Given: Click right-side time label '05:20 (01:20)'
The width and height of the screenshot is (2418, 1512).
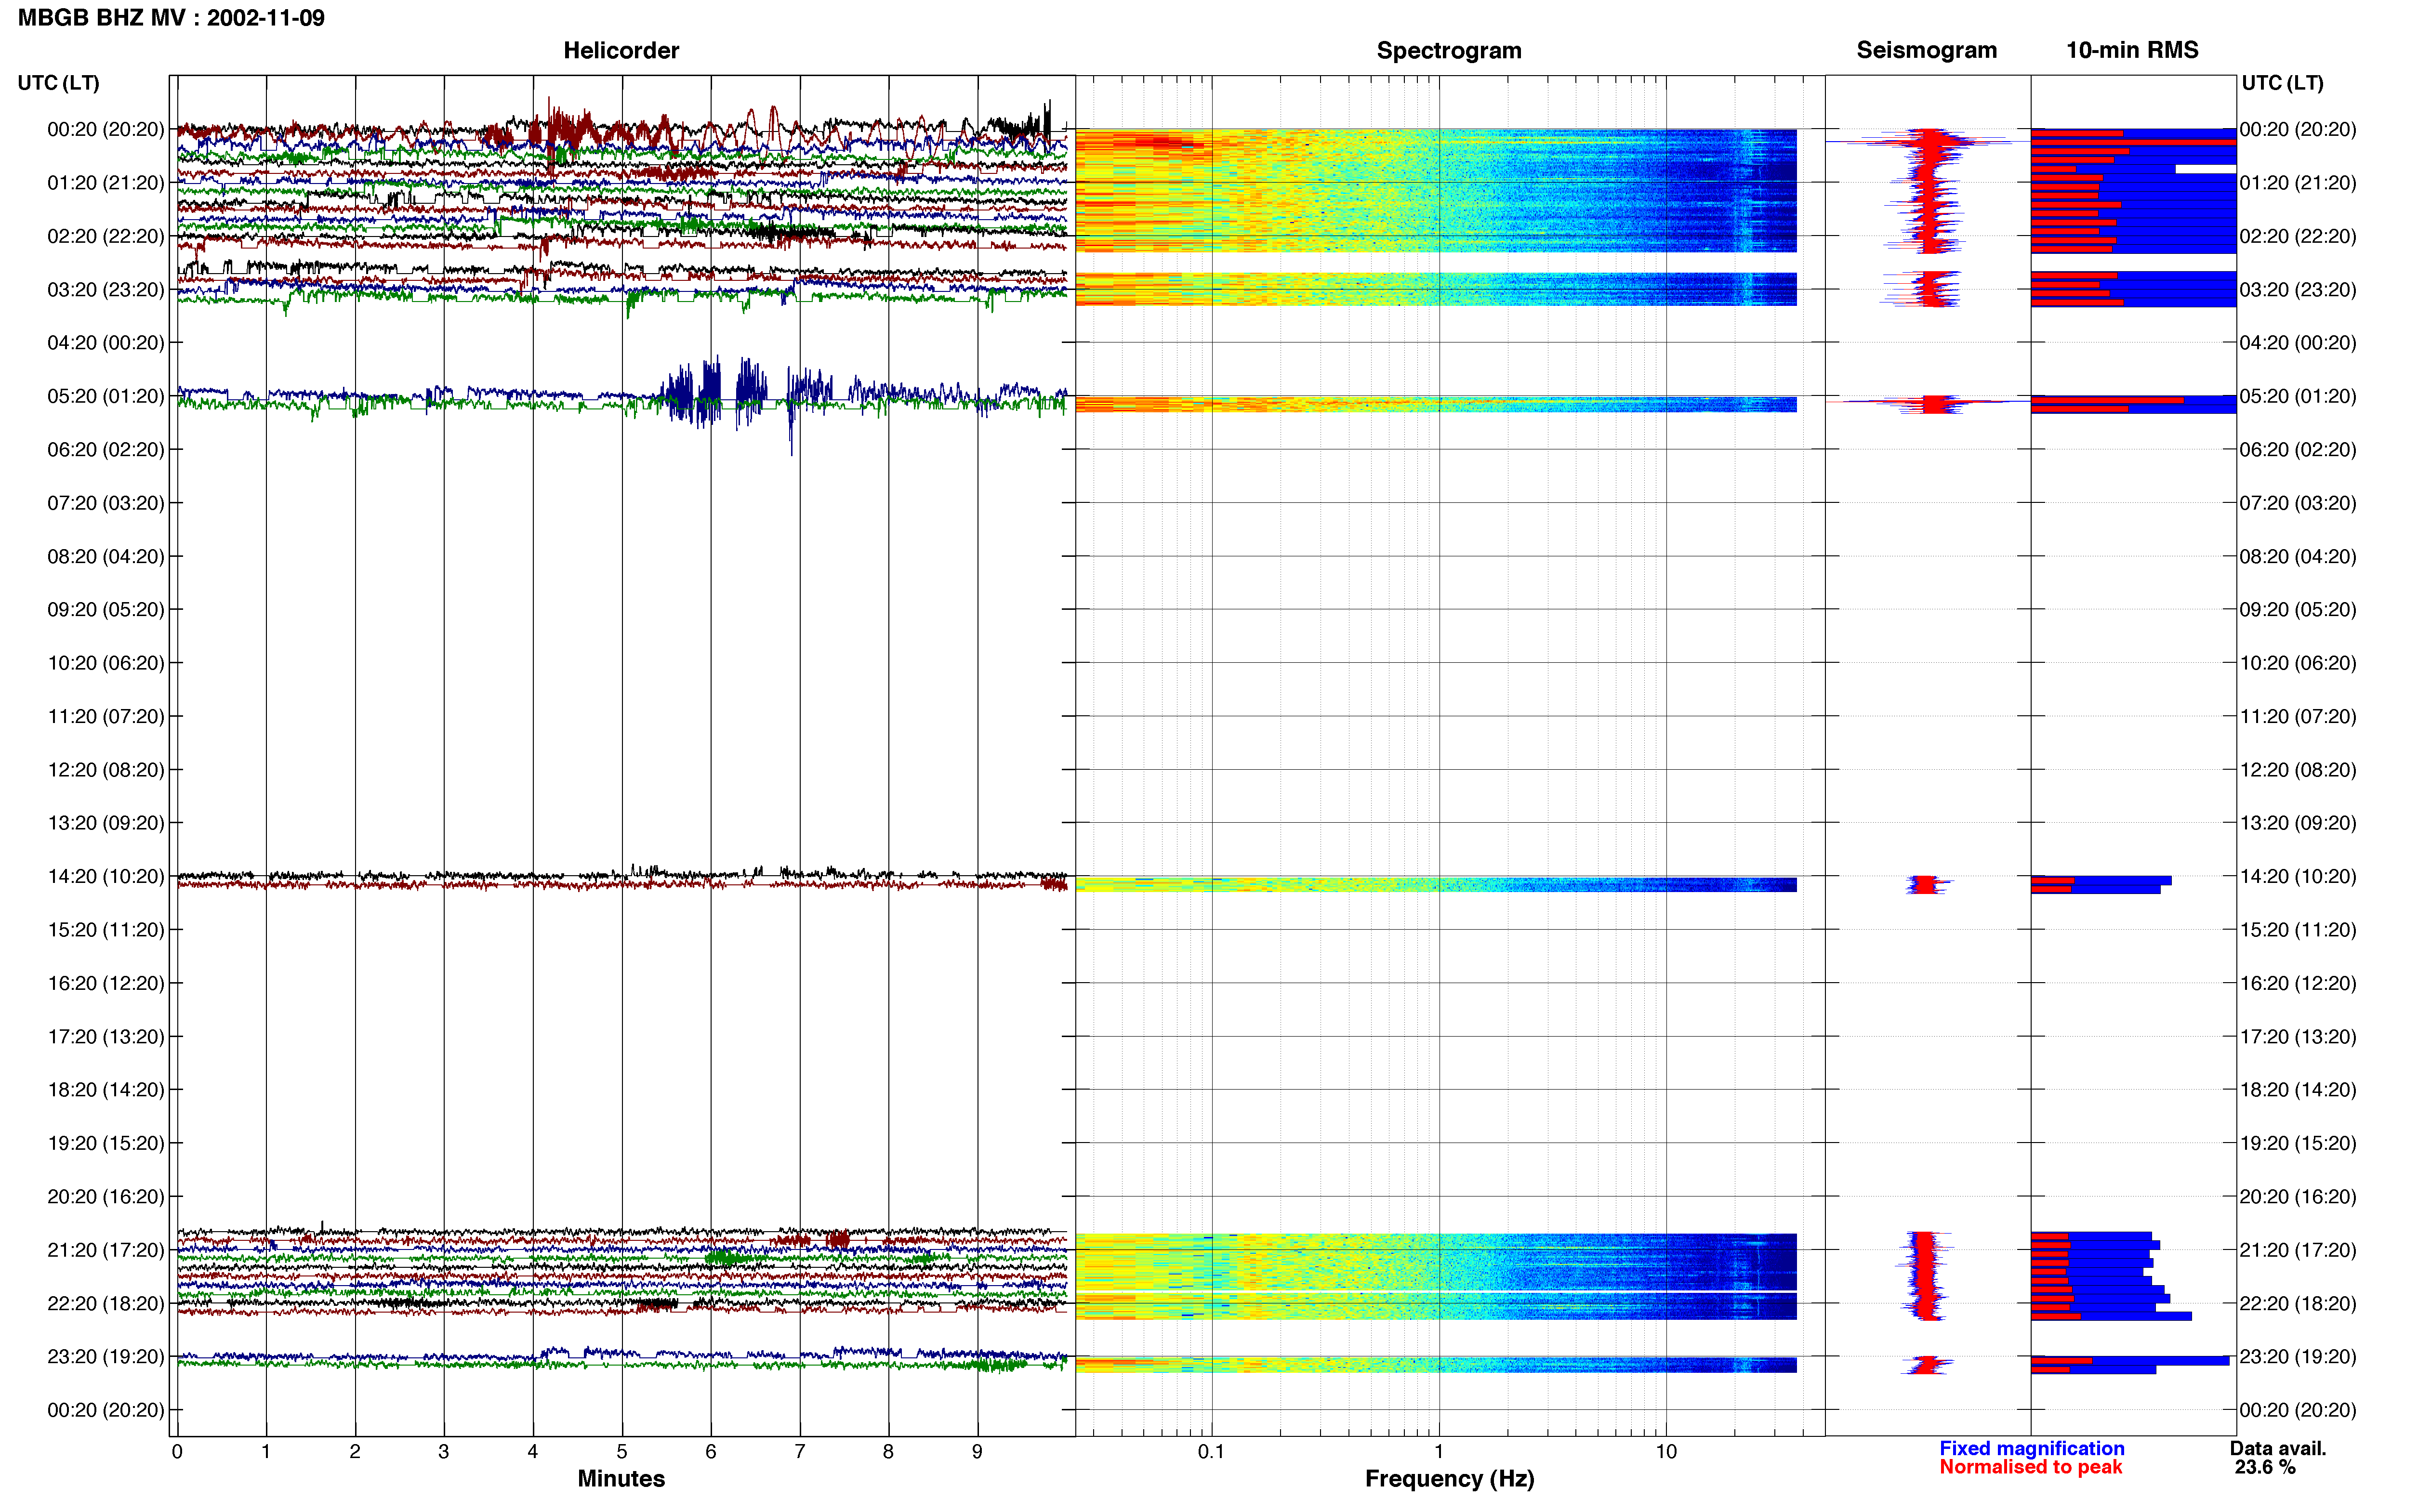Looking at the screenshot, I should 2298,396.
